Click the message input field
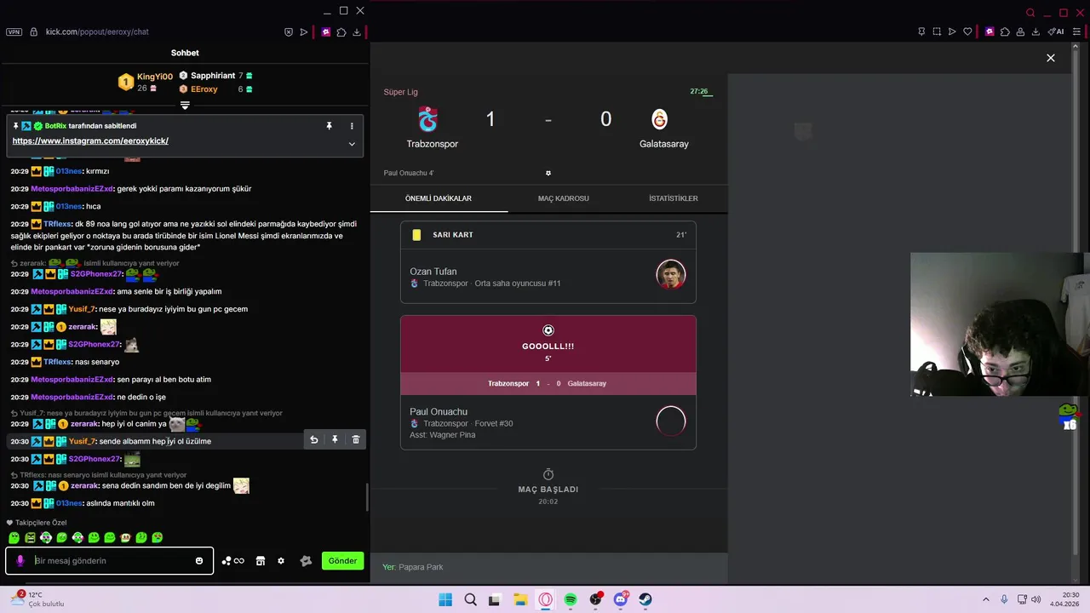The width and height of the screenshot is (1090, 613). point(111,560)
